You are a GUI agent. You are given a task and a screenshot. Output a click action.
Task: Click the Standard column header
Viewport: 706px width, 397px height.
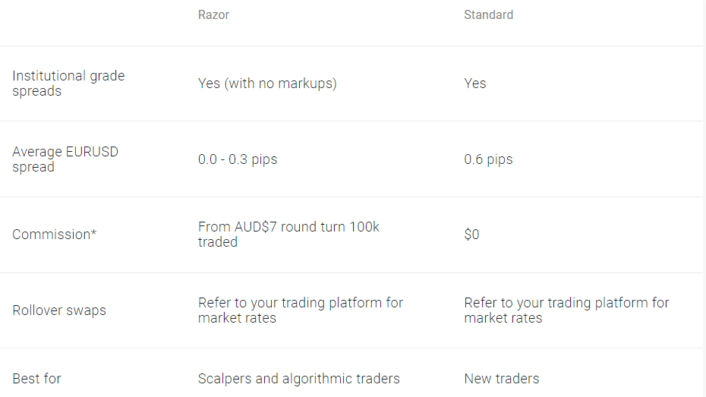[489, 15]
